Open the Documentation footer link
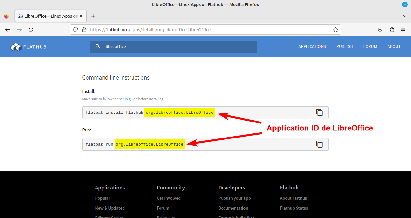This screenshot has height=218, width=411. click(x=233, y=208)
